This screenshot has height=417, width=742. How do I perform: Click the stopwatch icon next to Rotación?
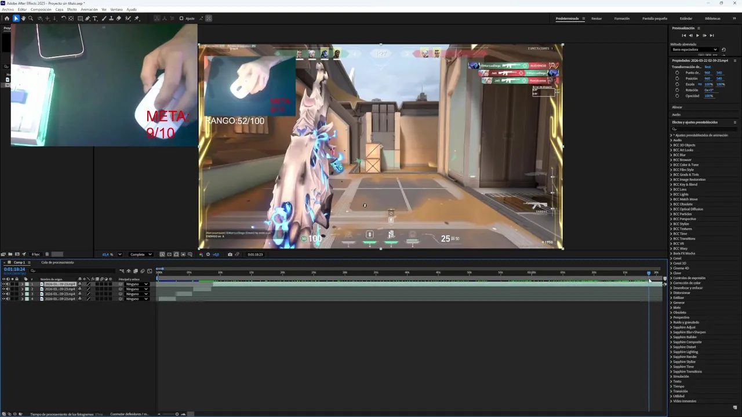[x=677, y=90]
